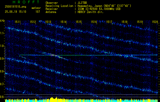This screenshot has height=102, width=160.
Task: Click the Receiving Location label
Action: [59, 6]
